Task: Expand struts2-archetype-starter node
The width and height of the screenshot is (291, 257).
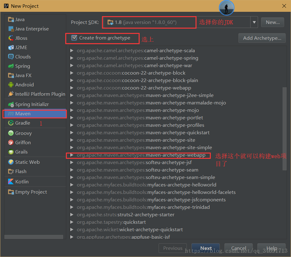Action: coord(72,214)
